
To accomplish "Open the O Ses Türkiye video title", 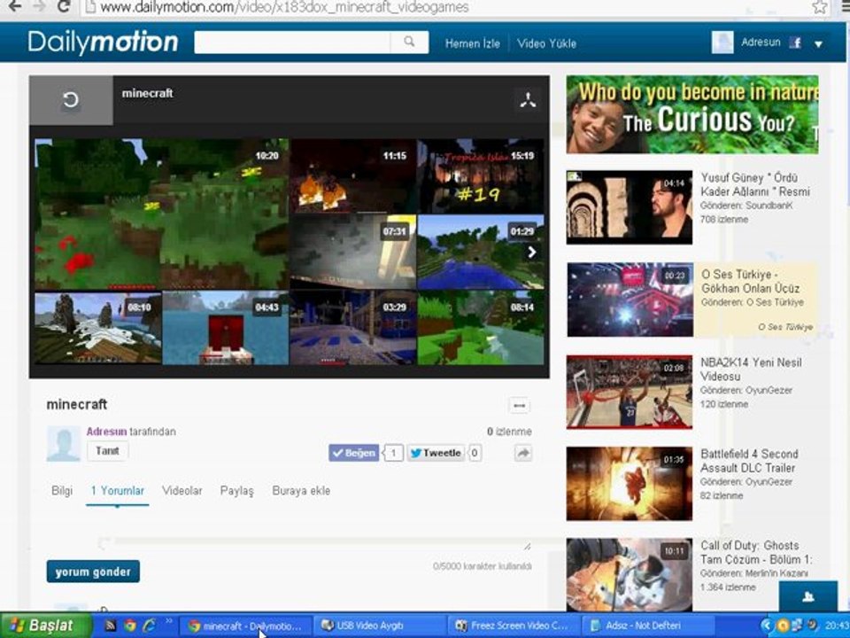I will click(750, 281).
